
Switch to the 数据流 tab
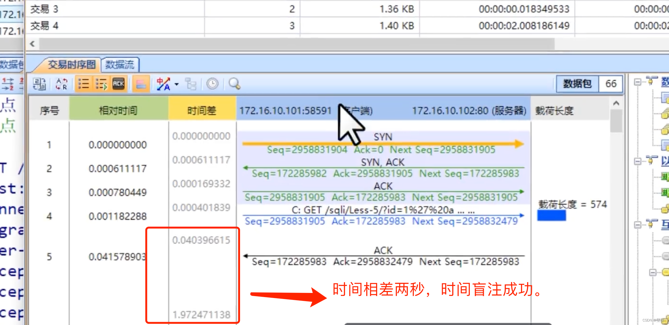point(120,65)
